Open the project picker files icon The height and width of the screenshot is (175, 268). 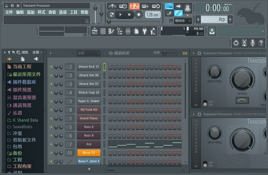pyautogui.click(x=136, y=31)
